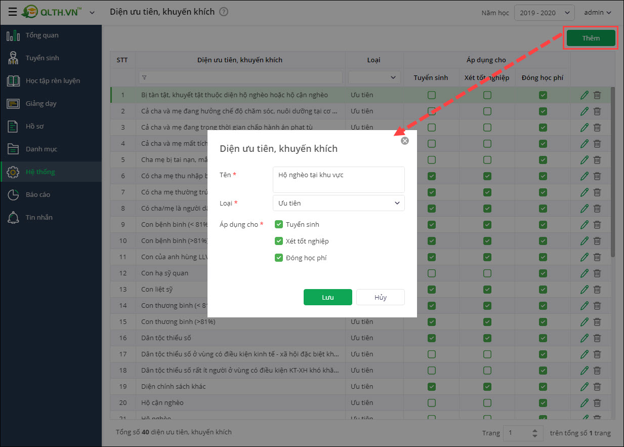The height and width of the screenshot is (447, 624).
Task: Toggle Đóng học phí checkbox for Hộ cận nghèo
Action: [543, 402]
